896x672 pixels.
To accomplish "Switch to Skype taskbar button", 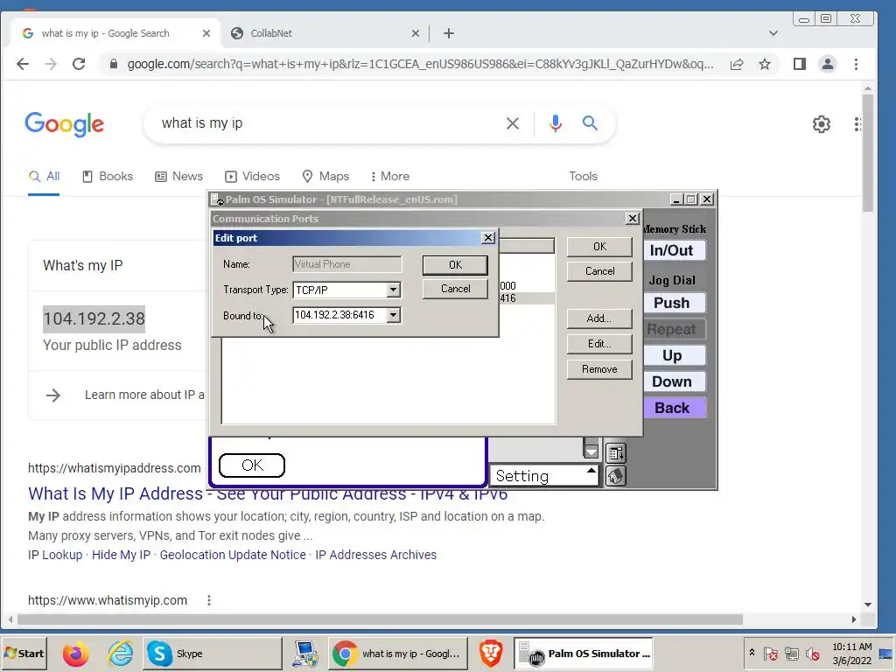I will tap(212, 654).
